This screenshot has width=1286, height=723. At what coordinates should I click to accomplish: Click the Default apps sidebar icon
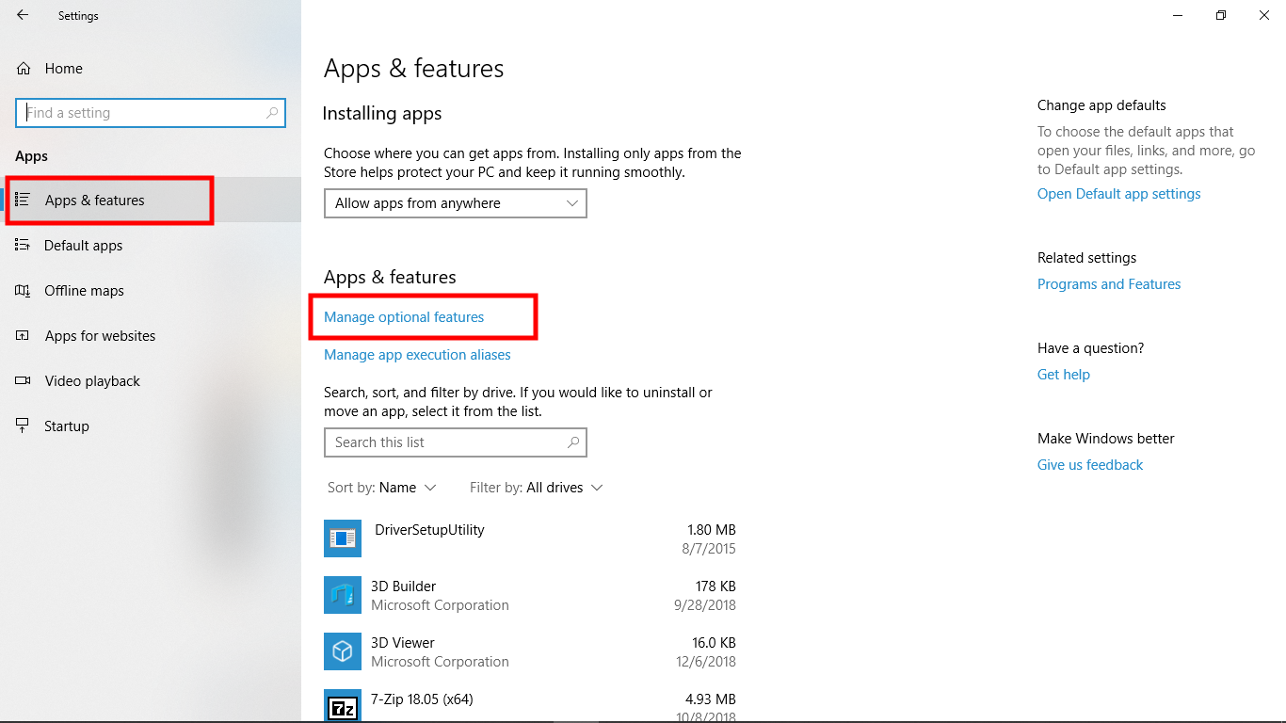pos(23,245)
